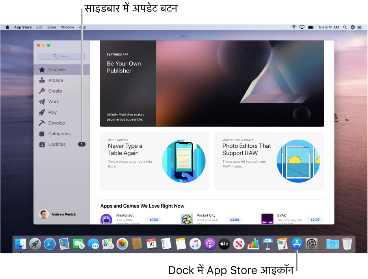Open the App Store menu
368x279 pixels.
pos(23,27)
